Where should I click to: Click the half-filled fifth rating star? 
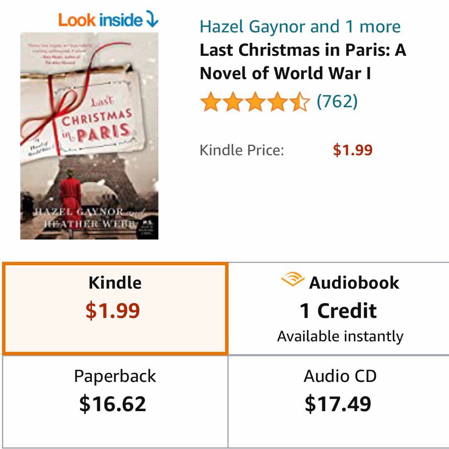tap(300, 102)
